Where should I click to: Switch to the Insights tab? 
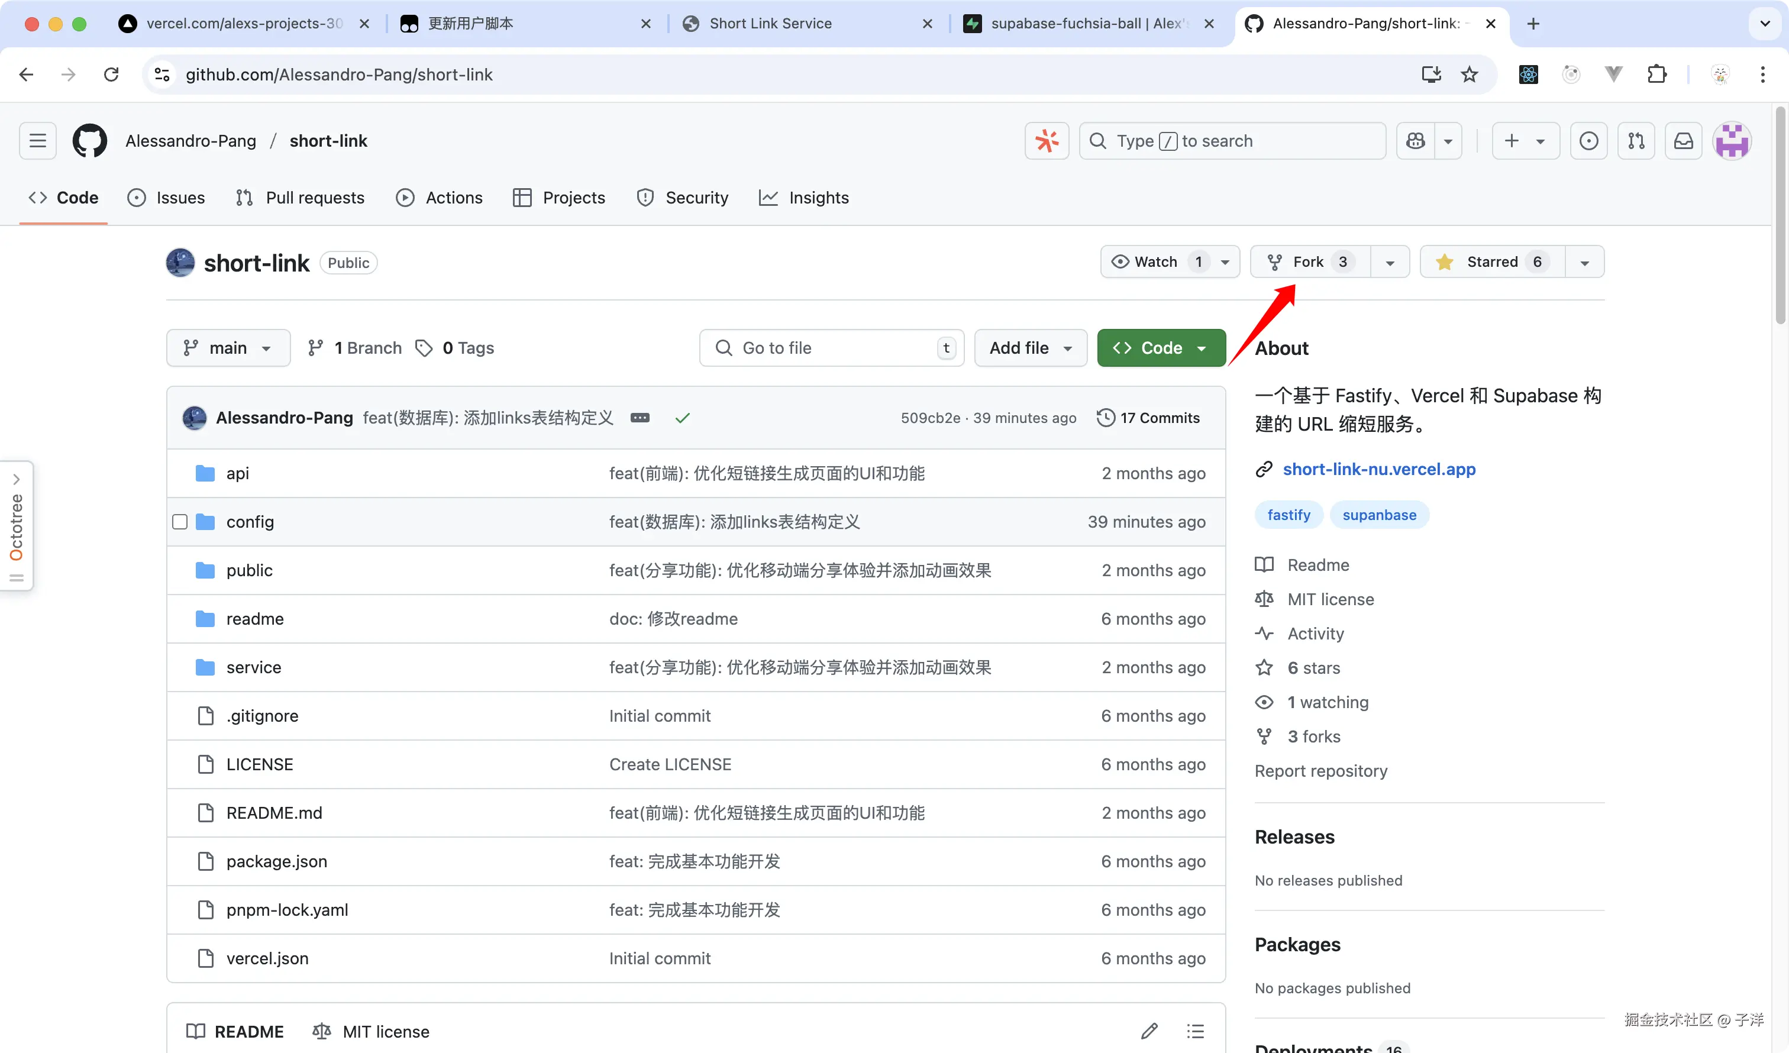tap(803, 198)
